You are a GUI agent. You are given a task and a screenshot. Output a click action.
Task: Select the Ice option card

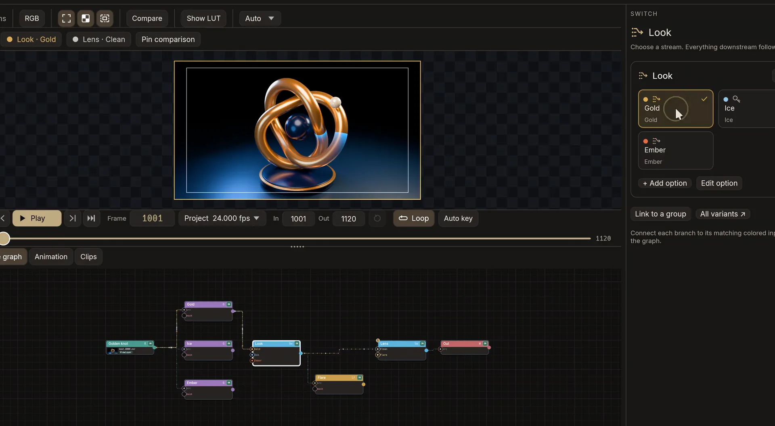[747, 109]
